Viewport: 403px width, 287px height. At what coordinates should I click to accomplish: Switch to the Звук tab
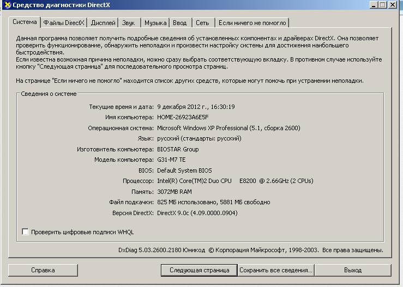(128, 23)
